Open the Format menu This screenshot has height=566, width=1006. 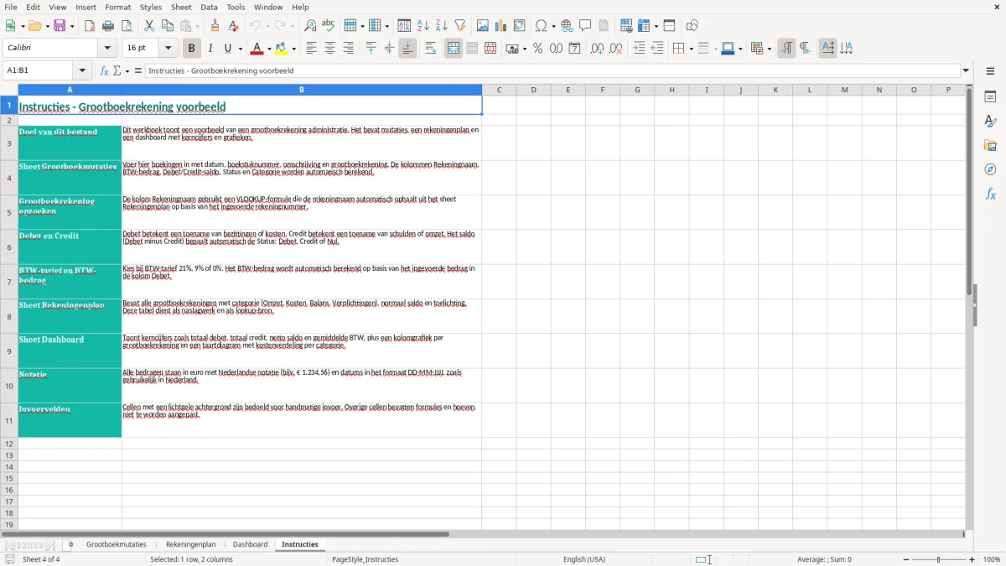click(117, 7)
